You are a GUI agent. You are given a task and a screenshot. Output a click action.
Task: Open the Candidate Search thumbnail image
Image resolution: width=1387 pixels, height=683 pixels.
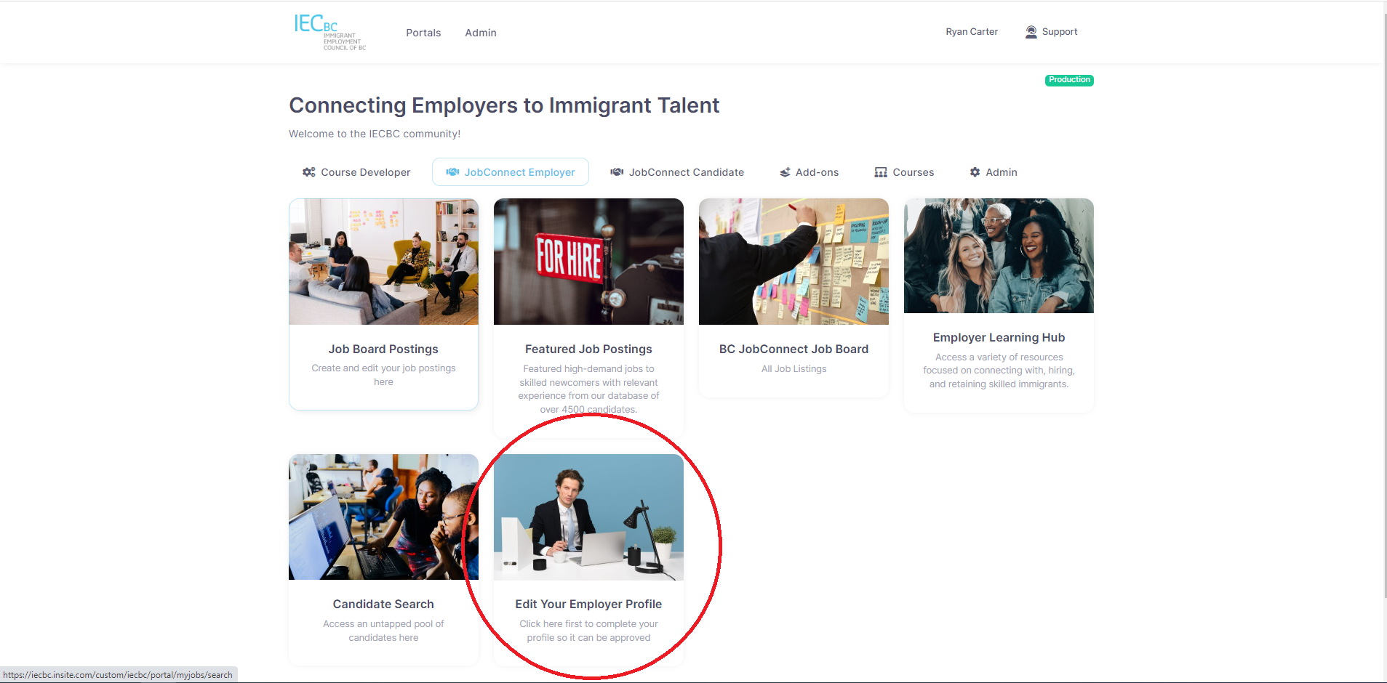click(383, 517)
